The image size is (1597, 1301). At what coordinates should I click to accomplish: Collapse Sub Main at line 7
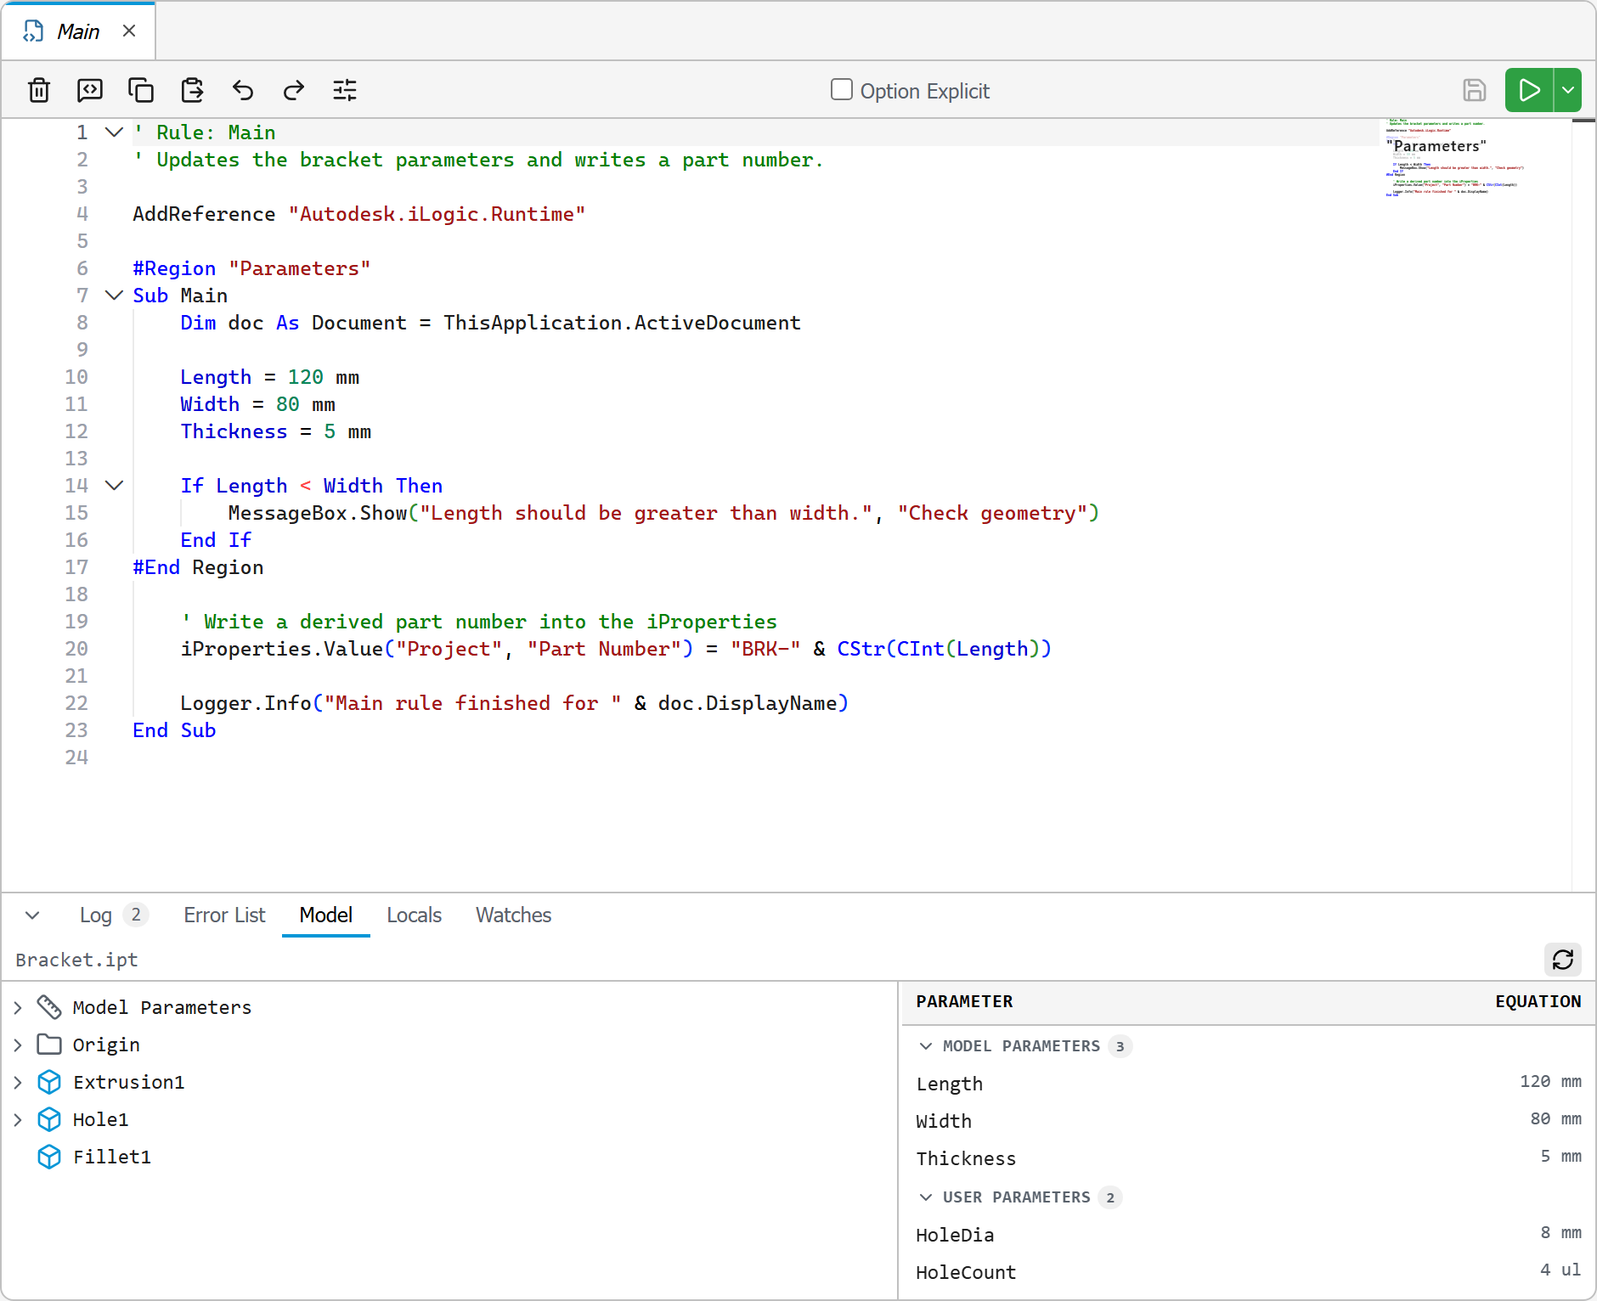pos(114,296)
